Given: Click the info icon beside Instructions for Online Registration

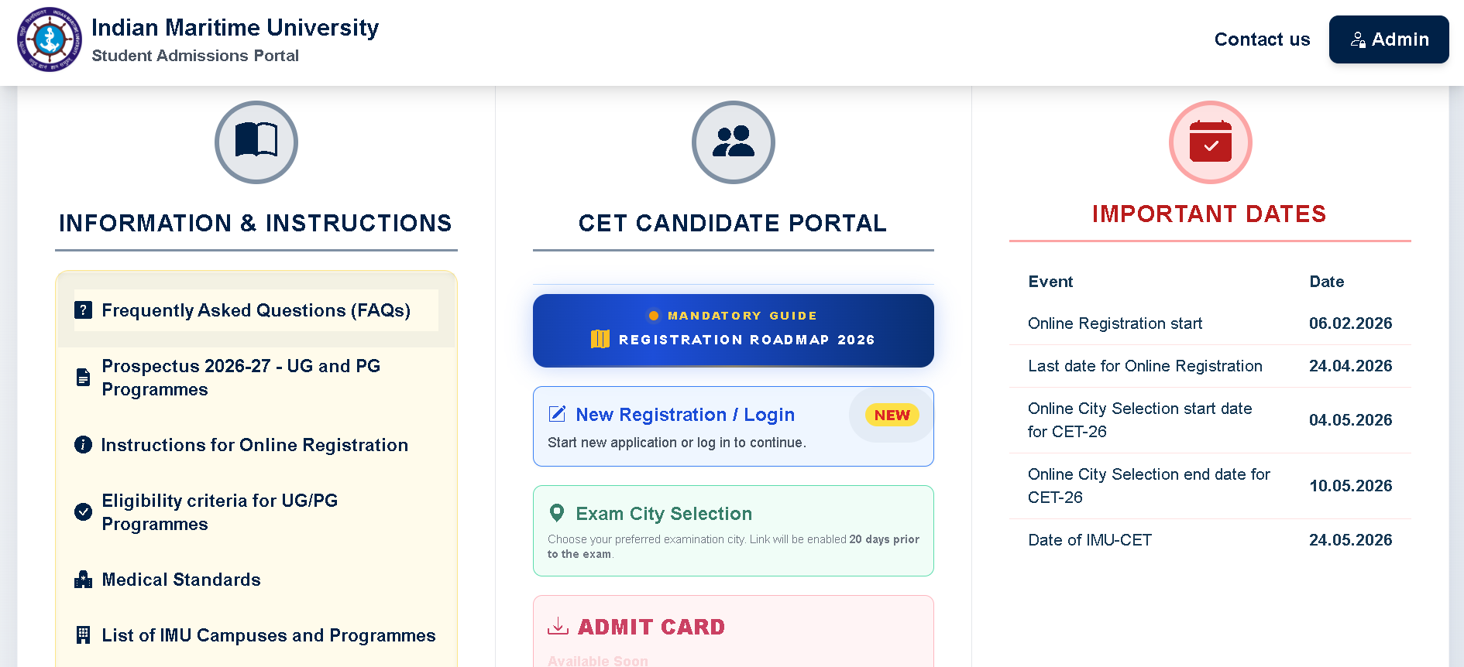Looking at the screenshot, I should pyautogui.click(x=83, y=445).
